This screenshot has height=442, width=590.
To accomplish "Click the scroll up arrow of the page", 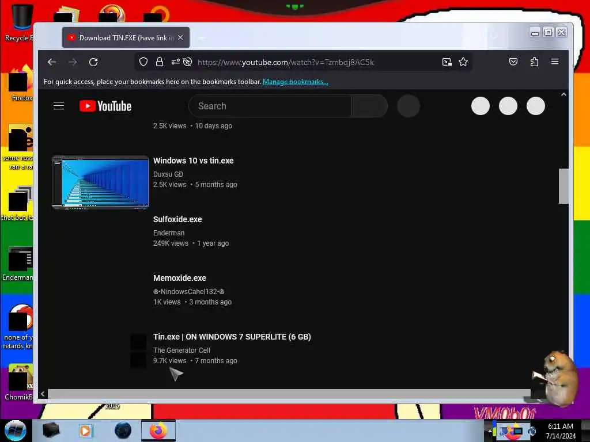I will coord(563,95).
